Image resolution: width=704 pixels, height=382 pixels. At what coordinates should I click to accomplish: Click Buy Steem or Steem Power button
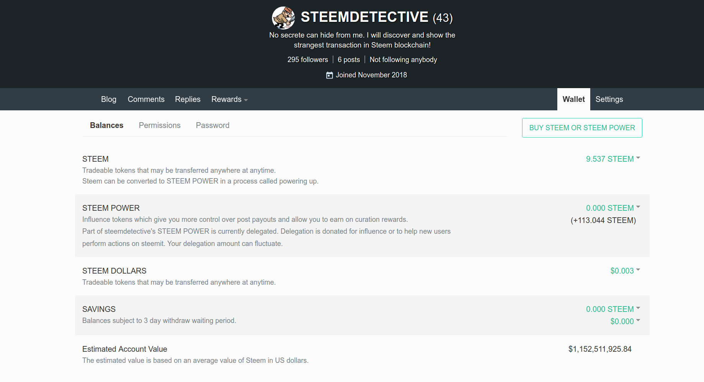582,128
